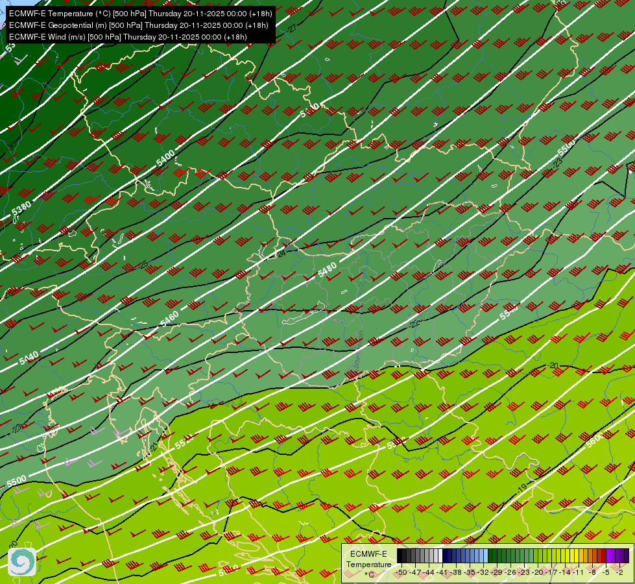
Task: Pick the bright purple swatch above legend -5
Action: [x=608, y=555]
